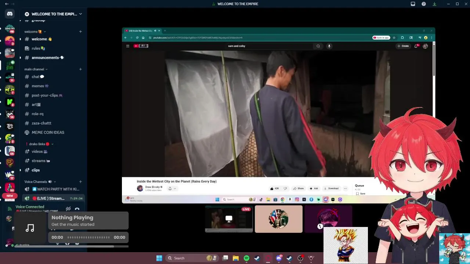Select the (LIVE) Stream voice channel

(x=54, y=198)
